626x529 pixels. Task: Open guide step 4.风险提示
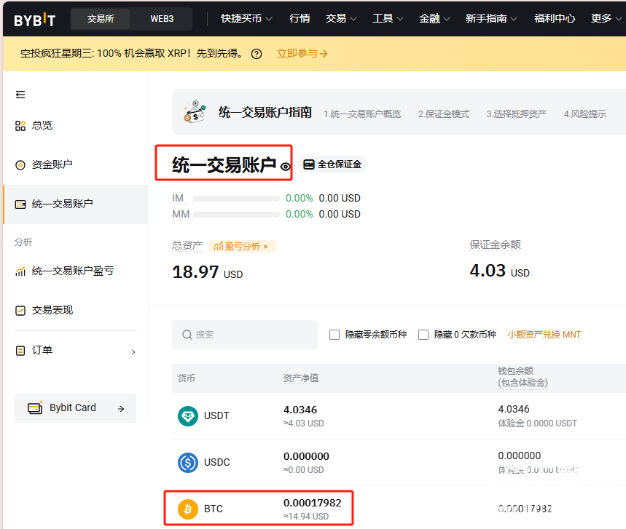(x=585, y=114)
